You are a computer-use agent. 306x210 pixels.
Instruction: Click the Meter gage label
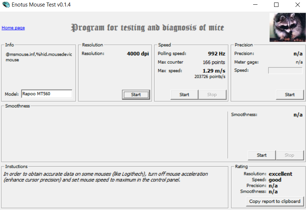tap(246, 62)
